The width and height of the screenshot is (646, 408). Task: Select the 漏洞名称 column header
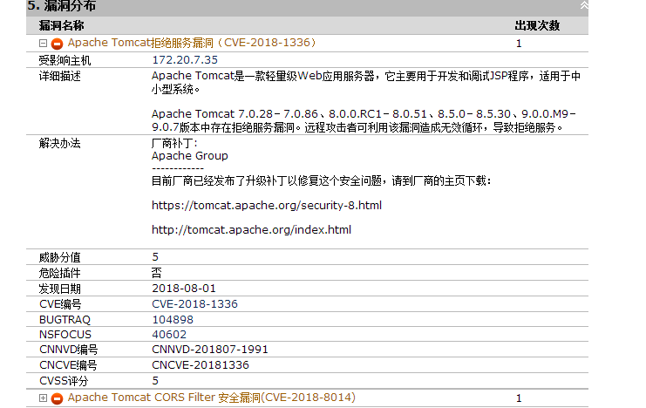point(61,25)
